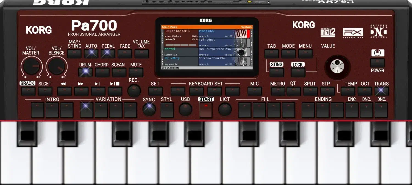Click the first FIIL. button
412x185 pixels.
[x=245, y=110]
